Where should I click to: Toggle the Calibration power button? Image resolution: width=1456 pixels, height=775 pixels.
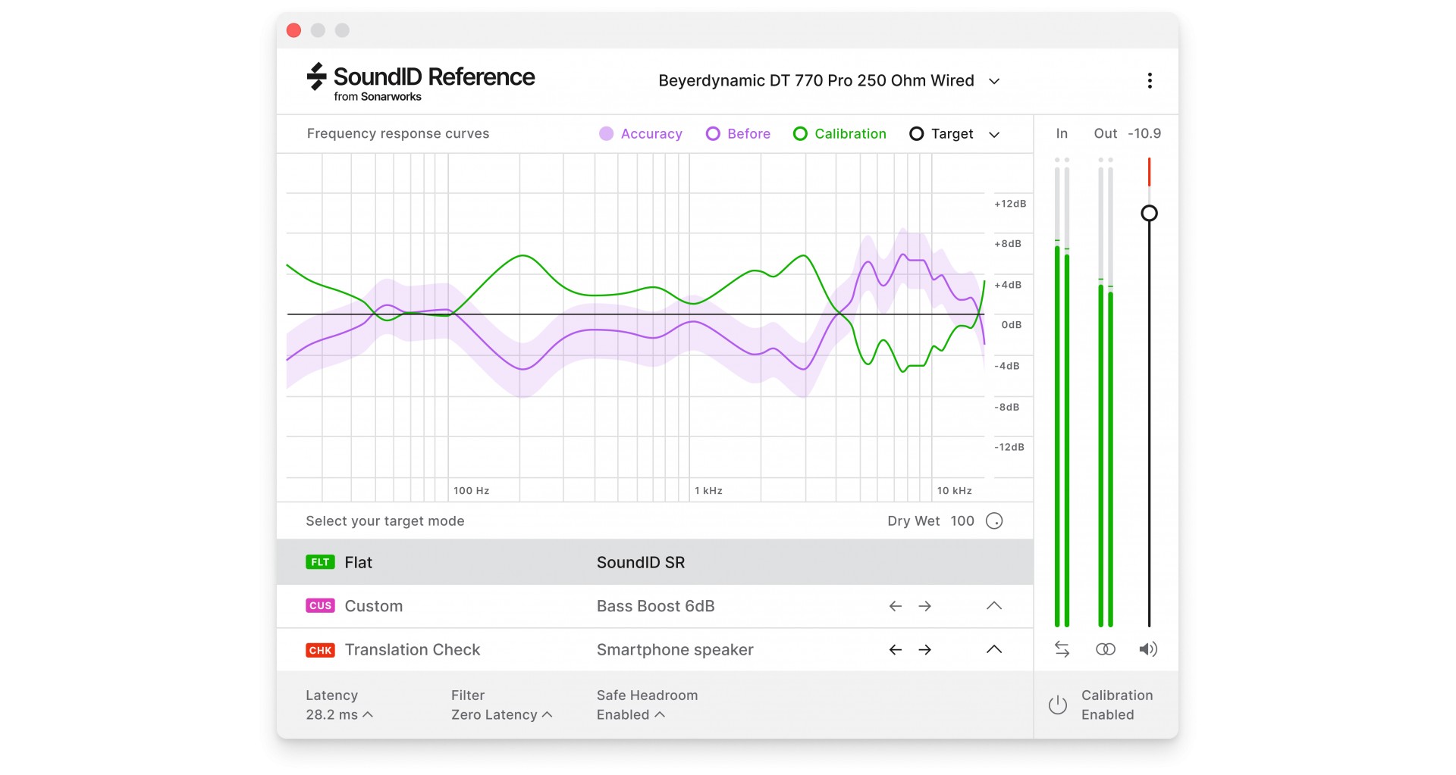(1058, 705)
